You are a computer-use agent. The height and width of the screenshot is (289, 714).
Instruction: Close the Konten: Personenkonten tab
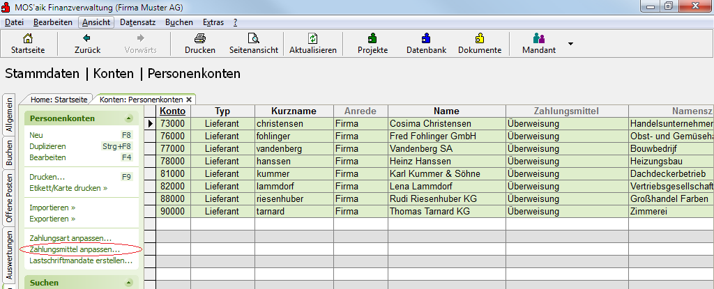[x=189, y=99]
